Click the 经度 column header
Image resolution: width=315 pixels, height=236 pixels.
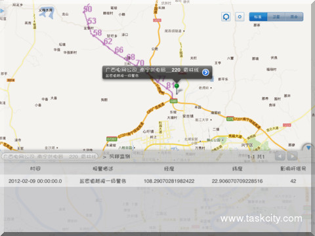point(169,168)
